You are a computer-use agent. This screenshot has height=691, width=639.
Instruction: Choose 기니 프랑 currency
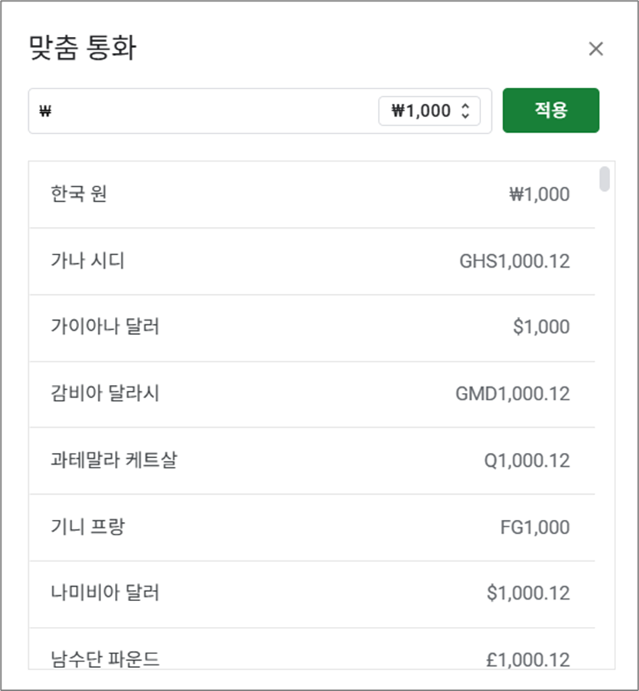(312, 527)
